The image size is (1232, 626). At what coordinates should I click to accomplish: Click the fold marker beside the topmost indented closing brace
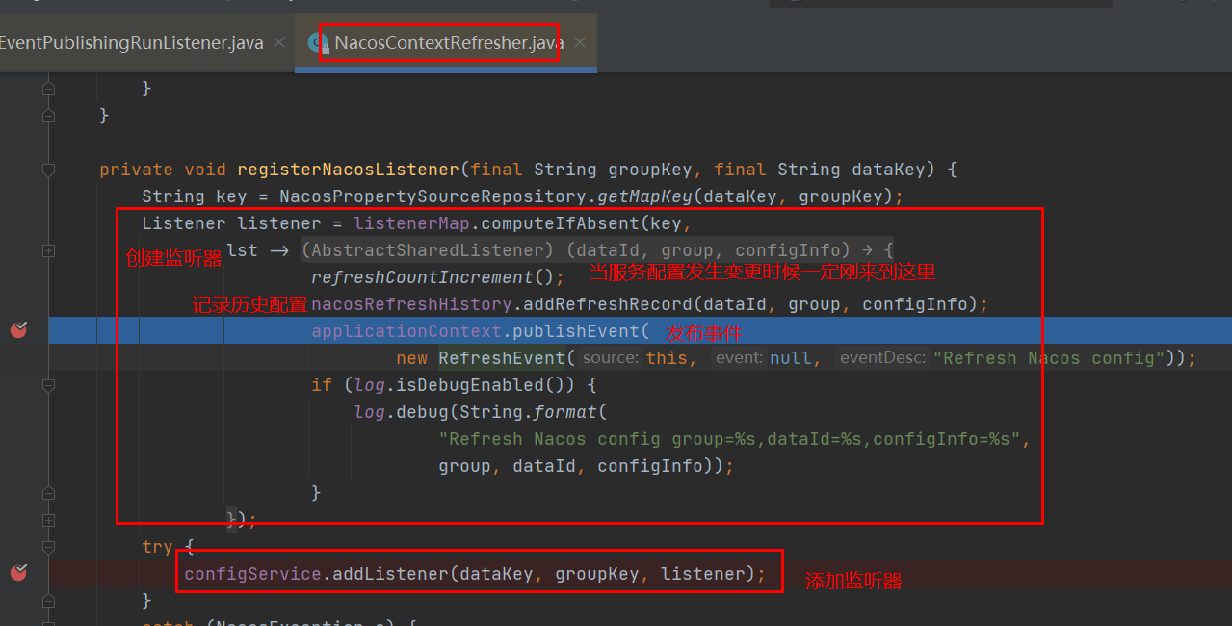pyautogui.click(x=48, y=89)
